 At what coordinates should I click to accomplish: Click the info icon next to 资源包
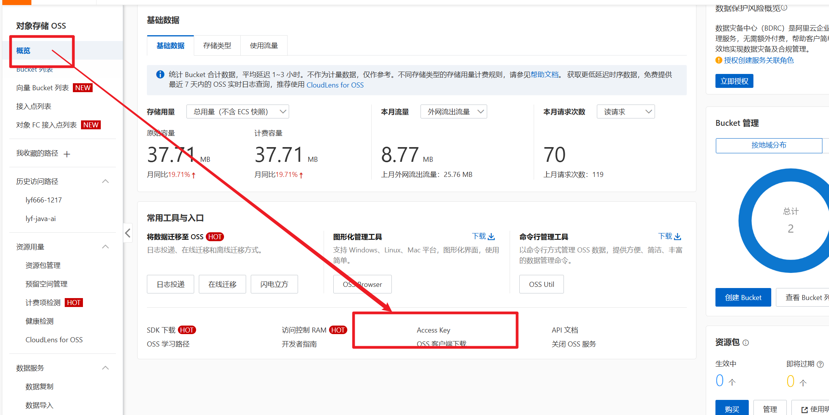coord(746,343)
